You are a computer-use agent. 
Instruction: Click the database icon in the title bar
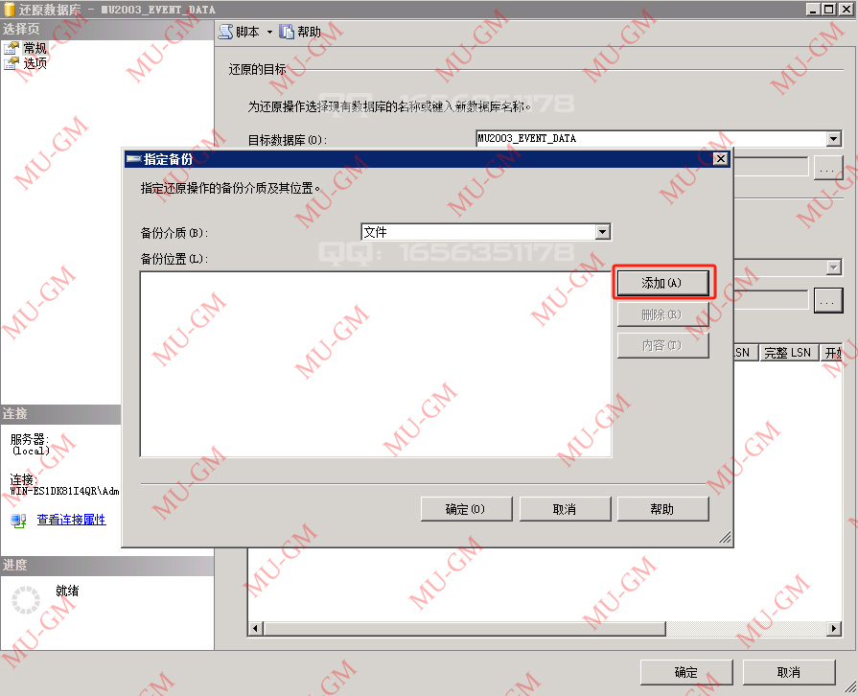point(9,9)
